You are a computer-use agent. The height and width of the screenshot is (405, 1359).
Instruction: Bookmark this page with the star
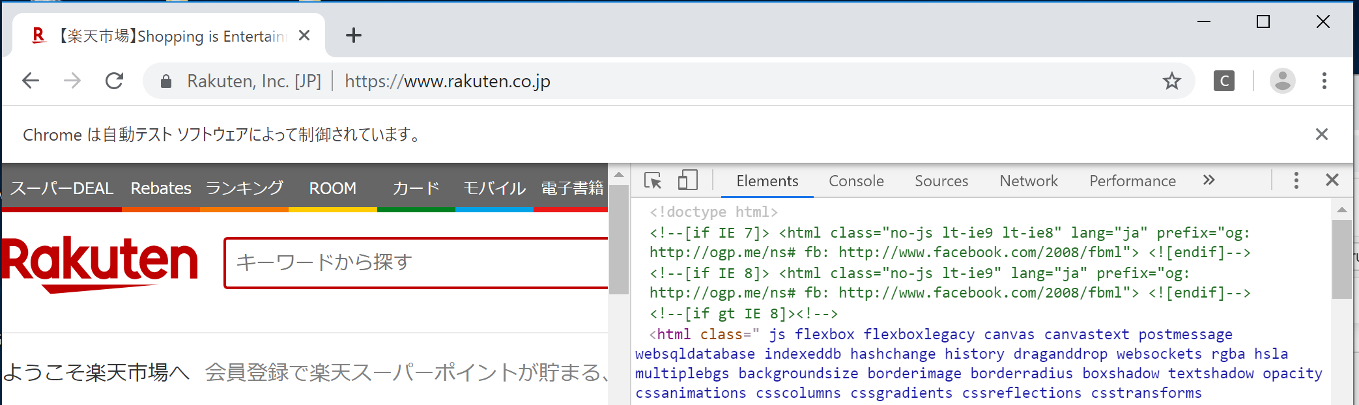pos(1171,81)
